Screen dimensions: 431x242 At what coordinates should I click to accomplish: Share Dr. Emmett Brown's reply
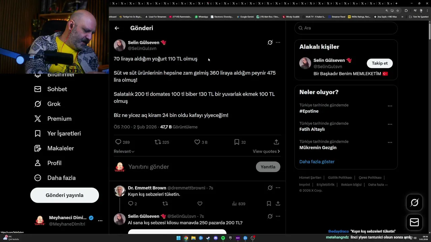click(x=278, y=203)
